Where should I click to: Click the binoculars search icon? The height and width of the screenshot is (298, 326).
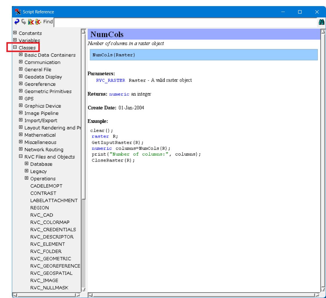pyautogui.click(x=321, y=22)
